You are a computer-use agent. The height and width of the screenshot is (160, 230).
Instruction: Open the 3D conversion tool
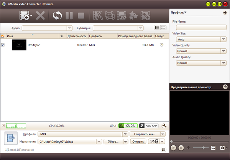(122, 15)
